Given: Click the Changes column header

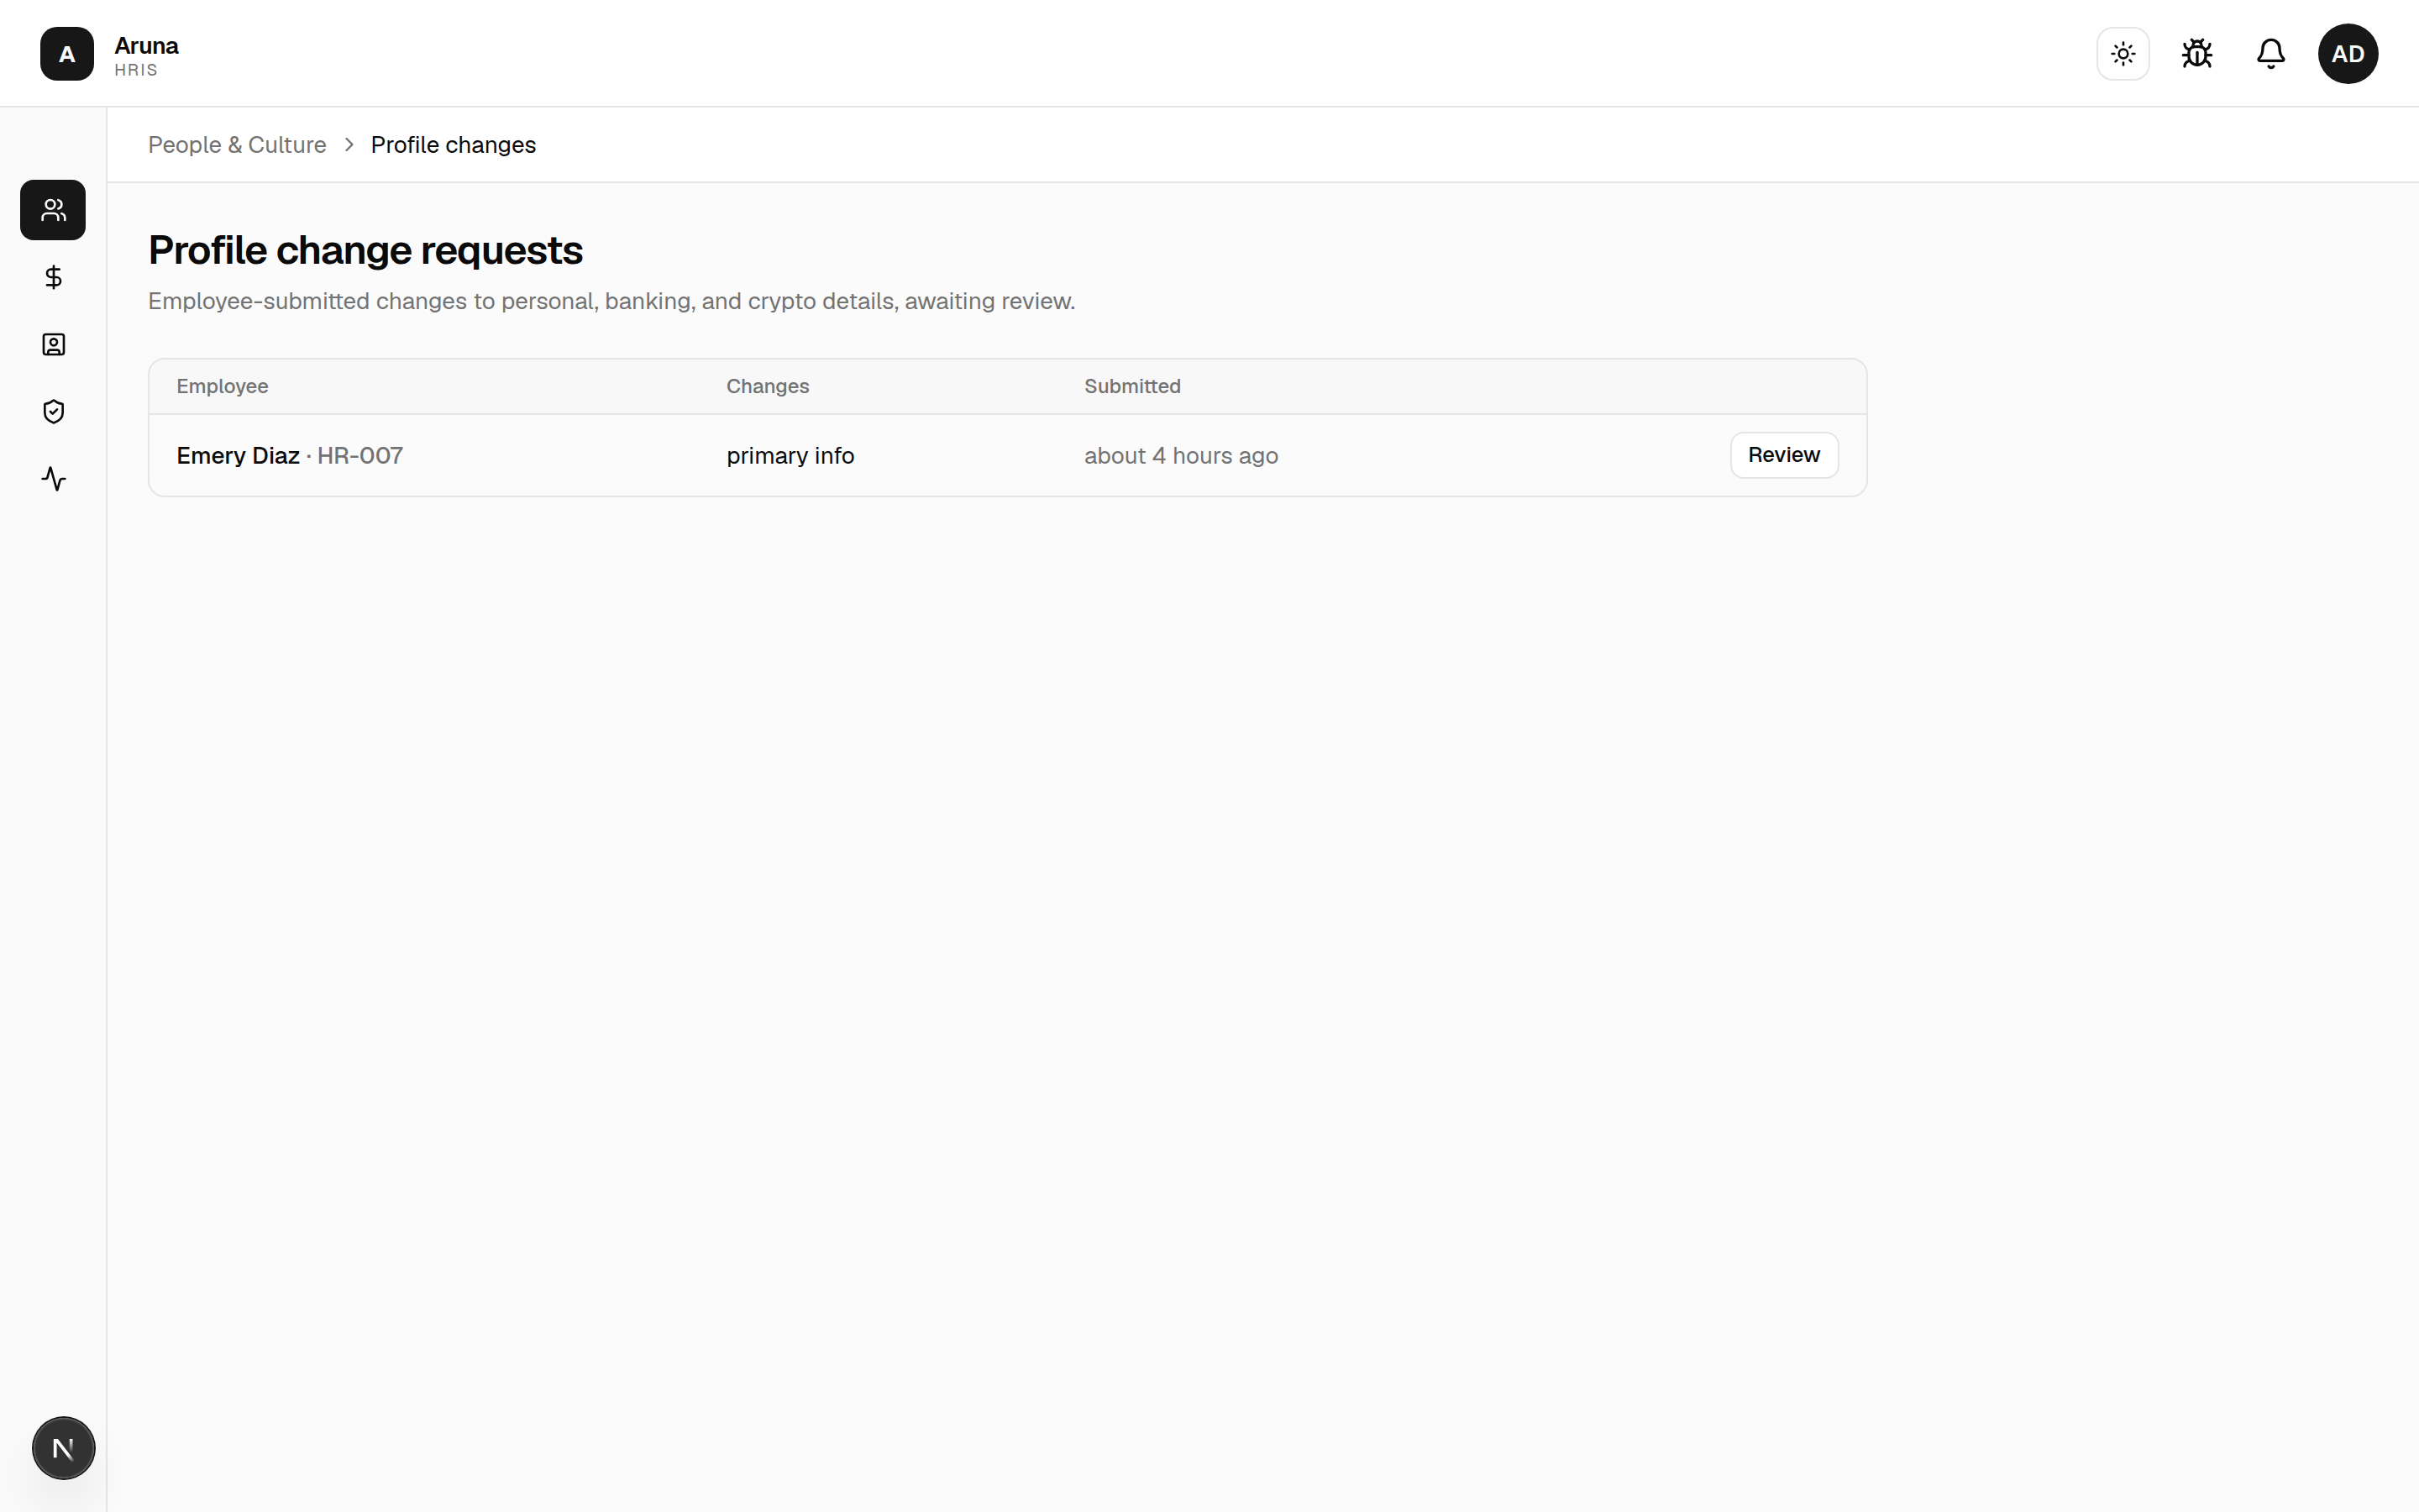Looking at the screenshot, I should (768, 386).
